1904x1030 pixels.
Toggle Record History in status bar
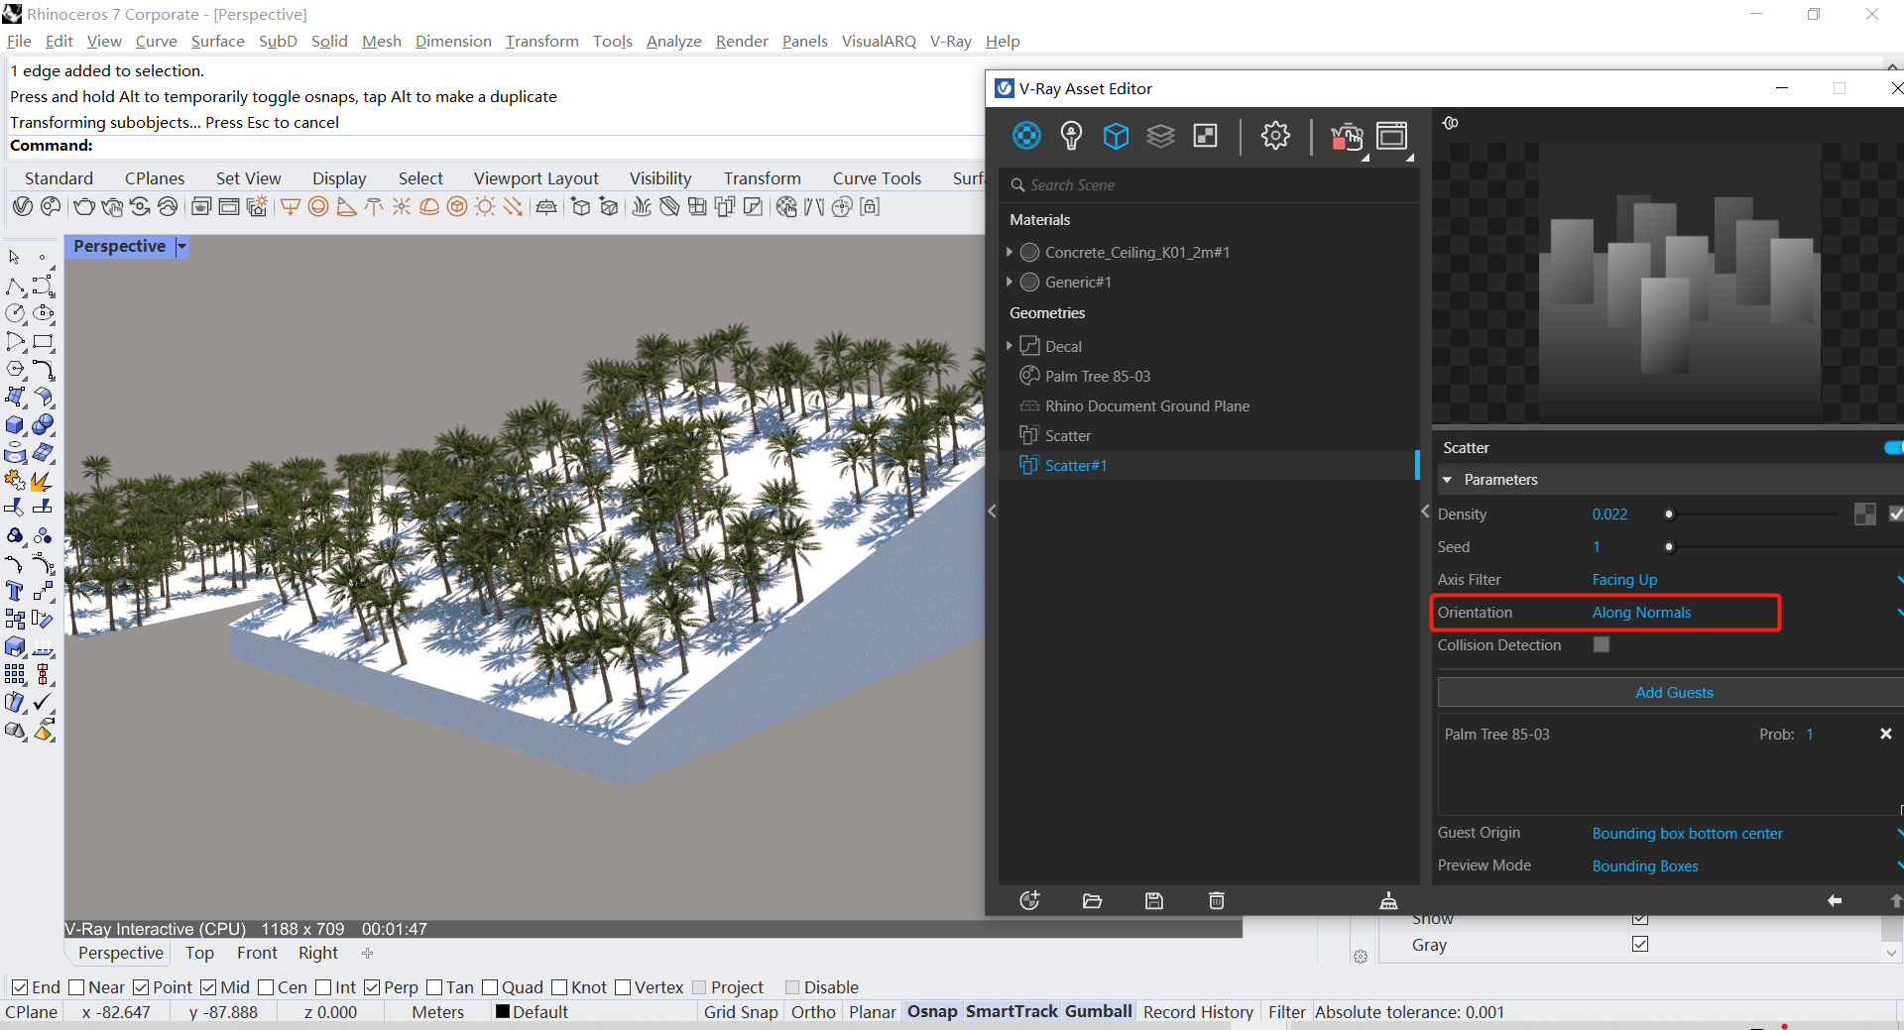pos(1198,1012)
